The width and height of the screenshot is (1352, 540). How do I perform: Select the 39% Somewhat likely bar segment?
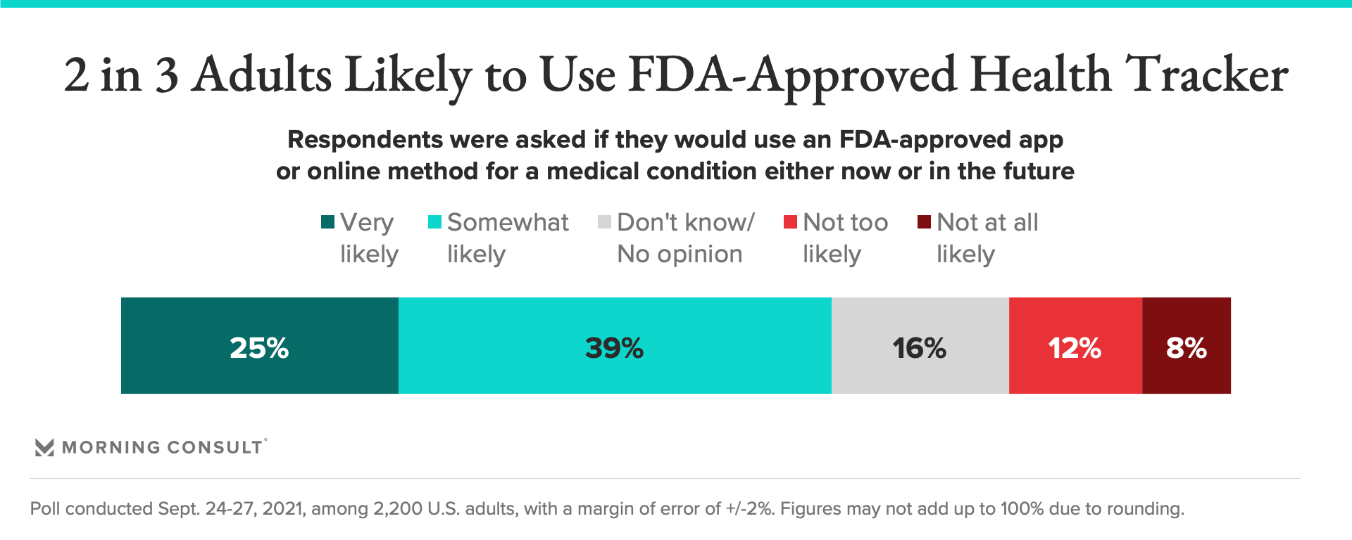(614, 346)
